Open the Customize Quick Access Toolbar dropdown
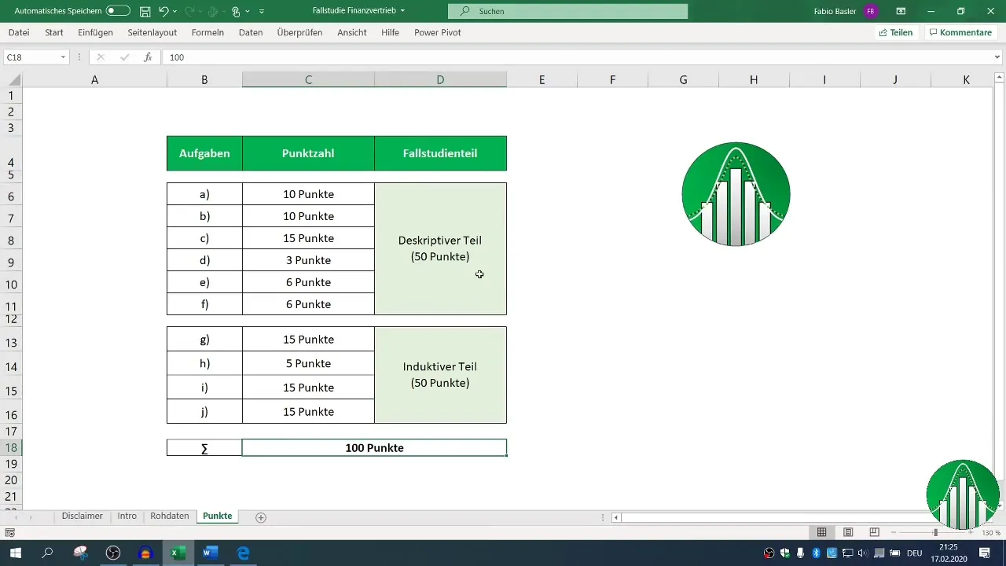Viewport: 1006px width, 566px height. (x=262, y=11)
